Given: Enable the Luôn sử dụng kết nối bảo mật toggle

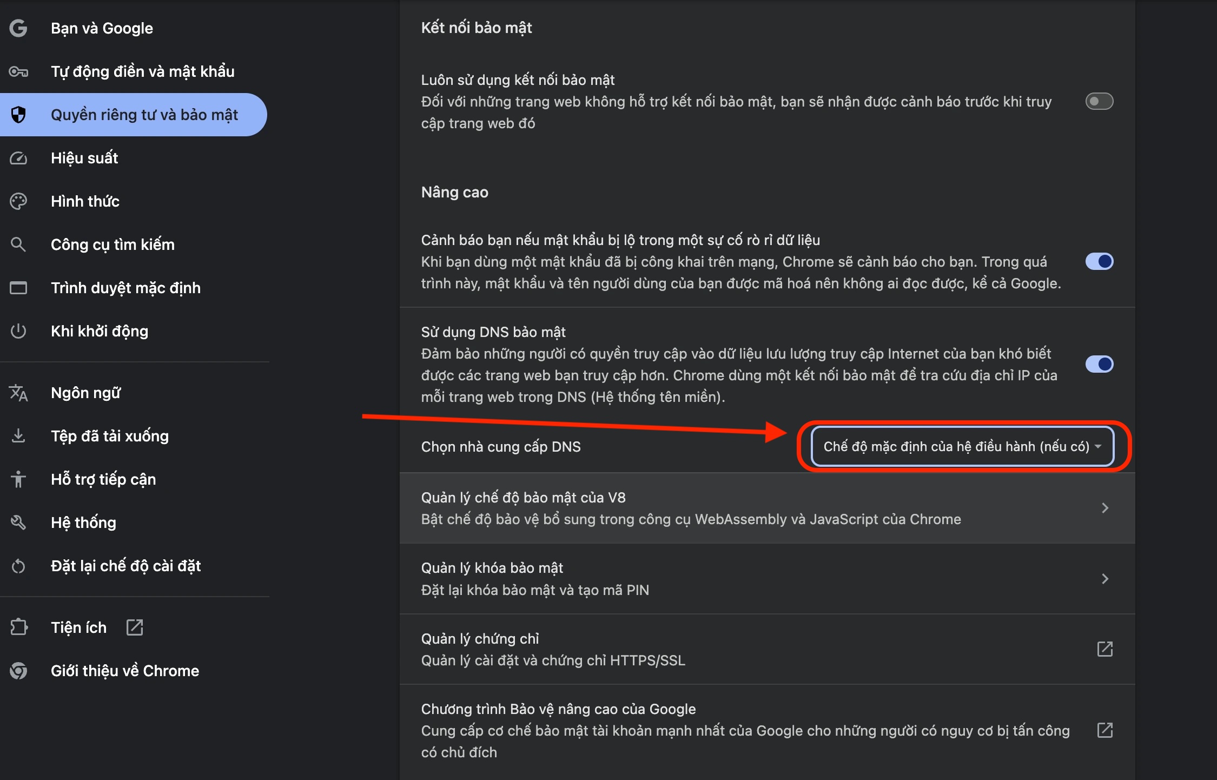Looking at the screenshot, I should tap(1099, 101).
